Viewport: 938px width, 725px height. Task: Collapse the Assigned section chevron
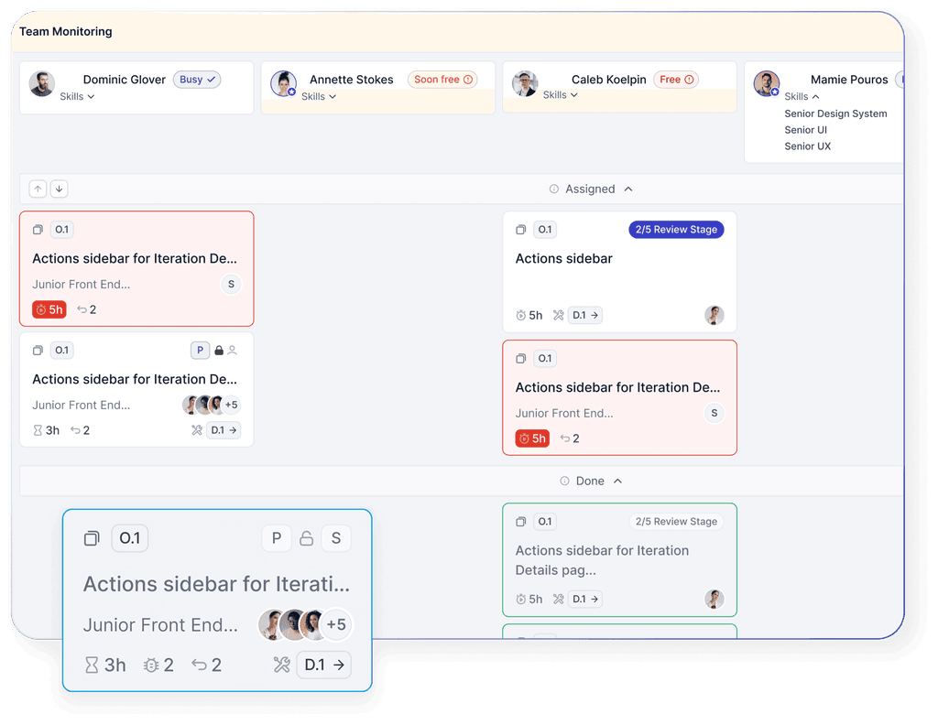coord(628,189)
